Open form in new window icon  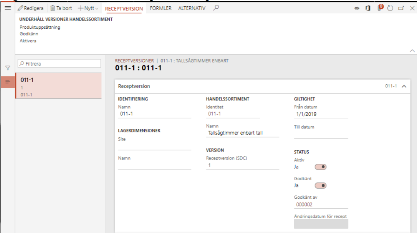coord(401,8)
